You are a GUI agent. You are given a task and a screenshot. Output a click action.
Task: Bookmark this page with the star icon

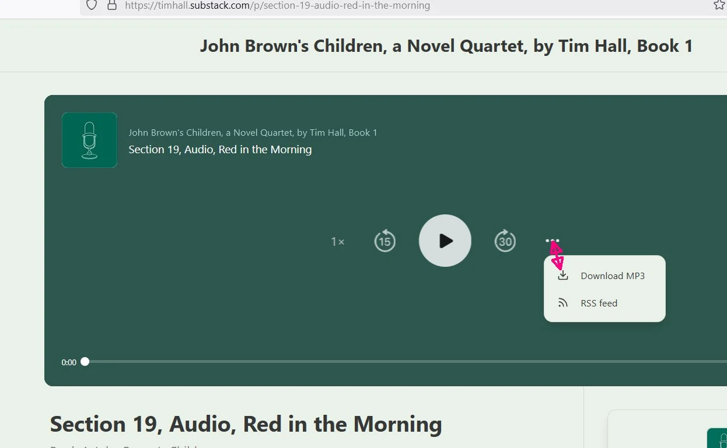719,5
